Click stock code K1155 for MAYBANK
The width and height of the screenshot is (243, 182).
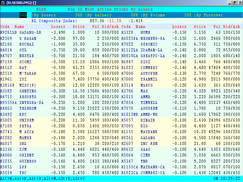127,132
